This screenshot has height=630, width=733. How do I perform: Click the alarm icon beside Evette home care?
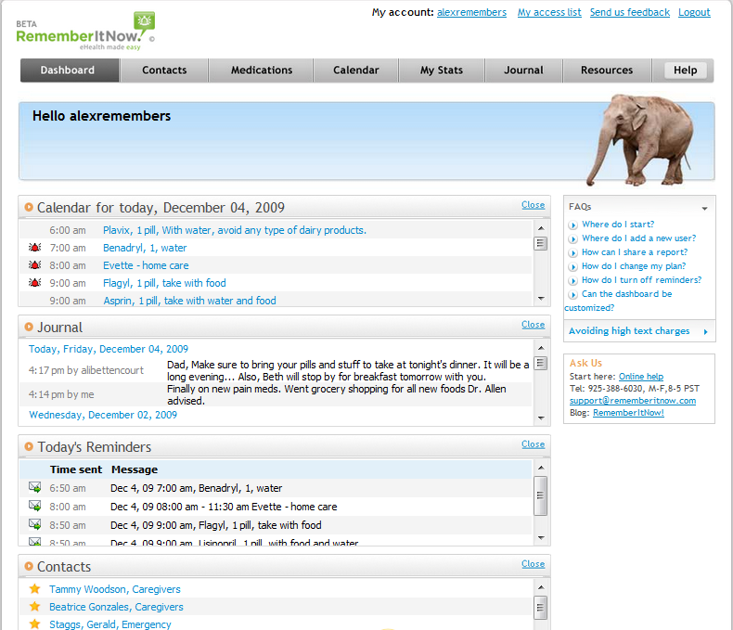[x=34, y=265]
